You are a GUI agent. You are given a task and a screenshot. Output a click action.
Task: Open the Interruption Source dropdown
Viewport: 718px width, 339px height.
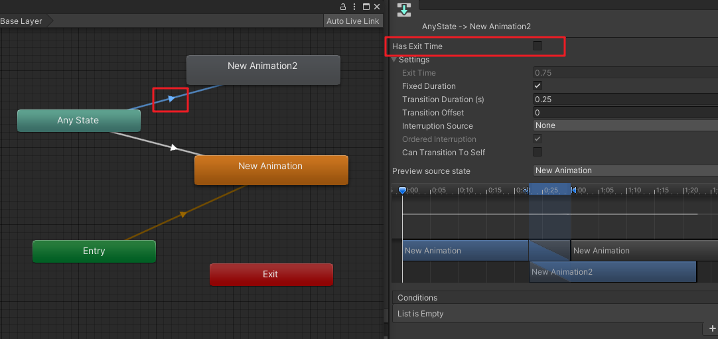pyautogui.click(x=624, y=125)
